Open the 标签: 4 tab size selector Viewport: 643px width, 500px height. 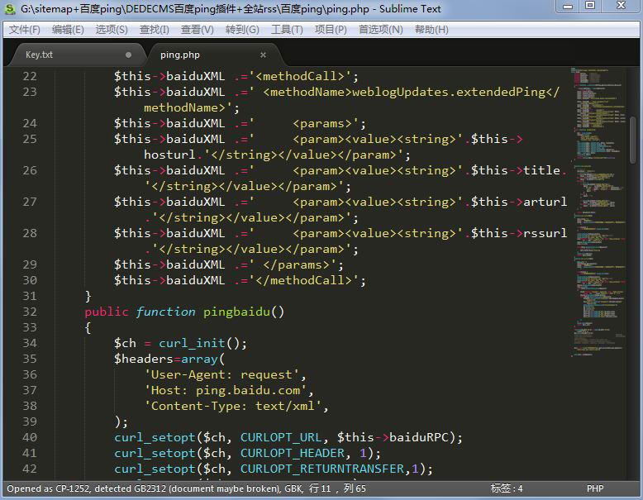pos(506,488)
